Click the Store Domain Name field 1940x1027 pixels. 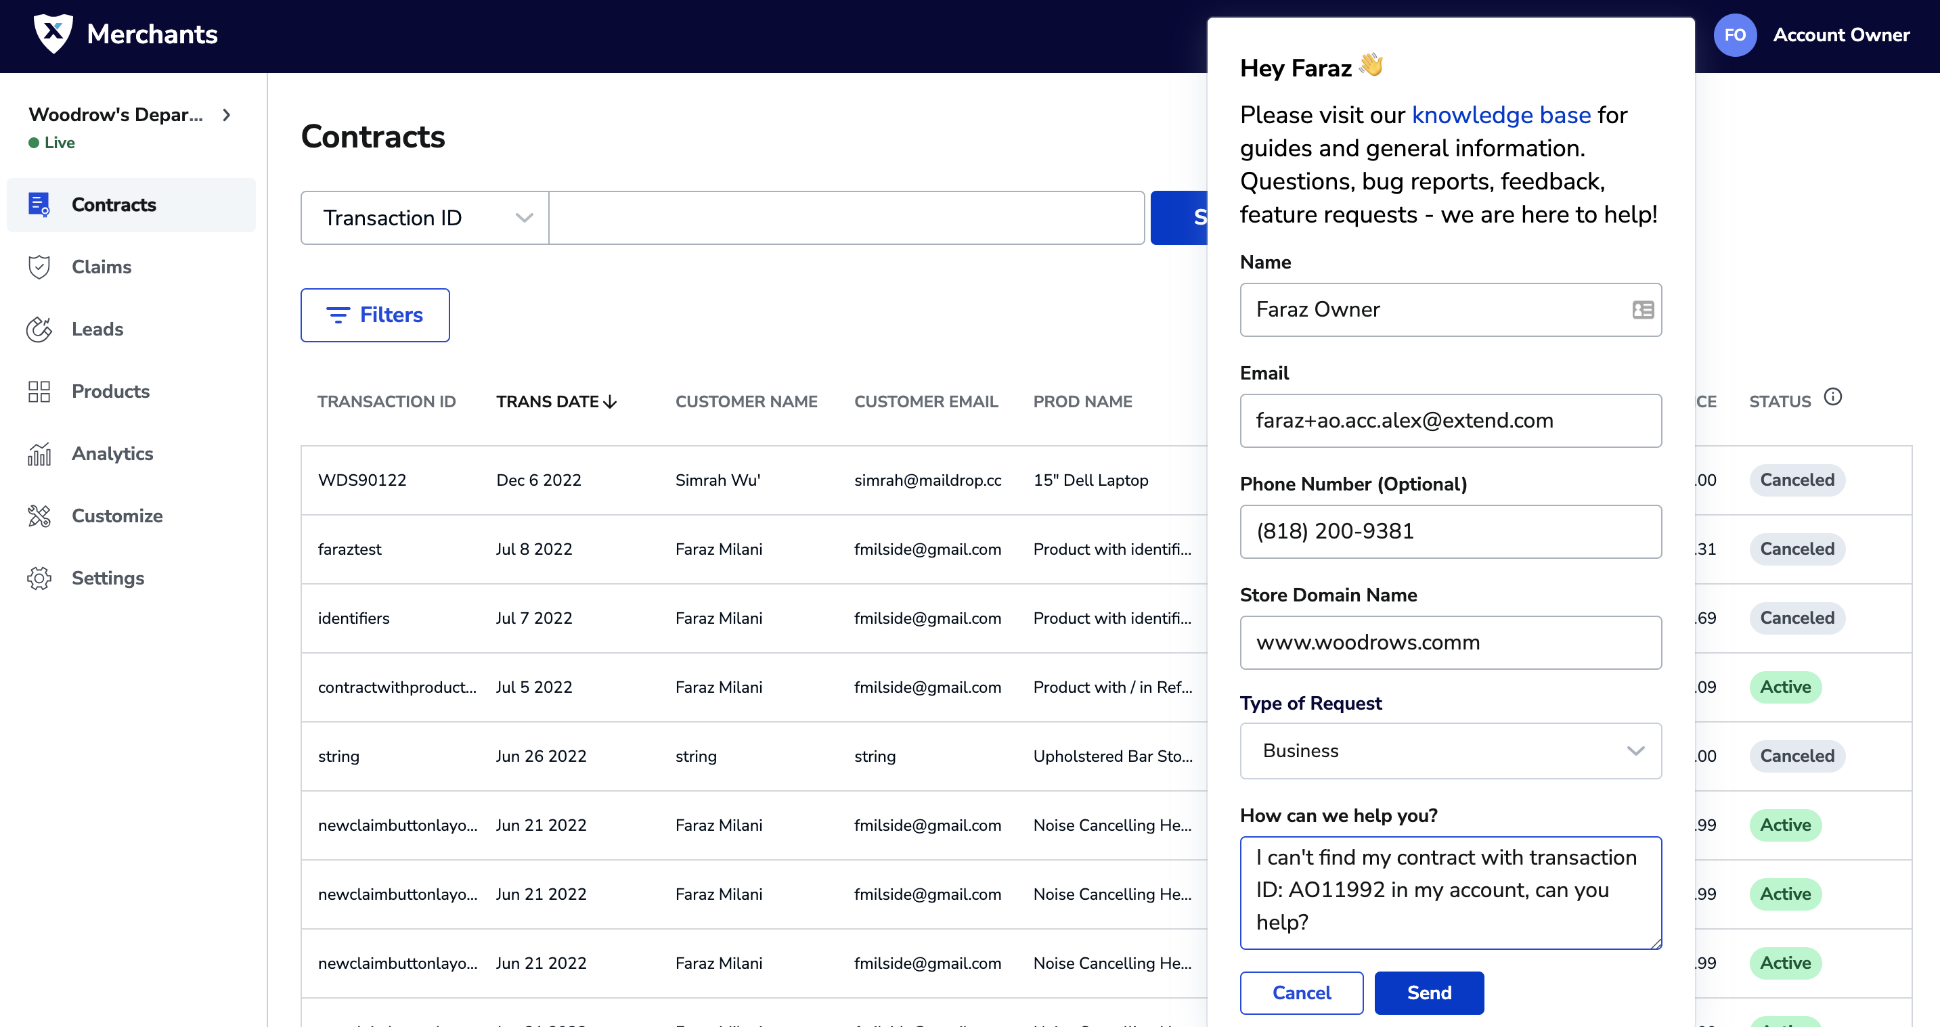coord(1450,642)
